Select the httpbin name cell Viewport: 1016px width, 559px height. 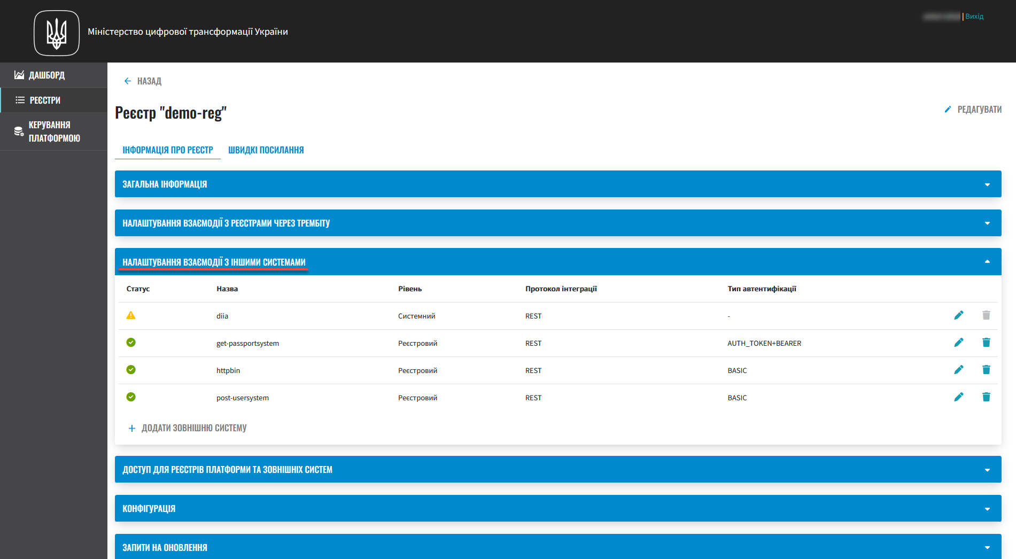point(228,370)
